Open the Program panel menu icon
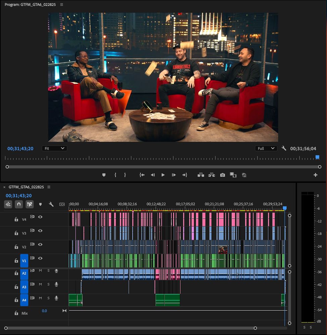 point(62,4)
